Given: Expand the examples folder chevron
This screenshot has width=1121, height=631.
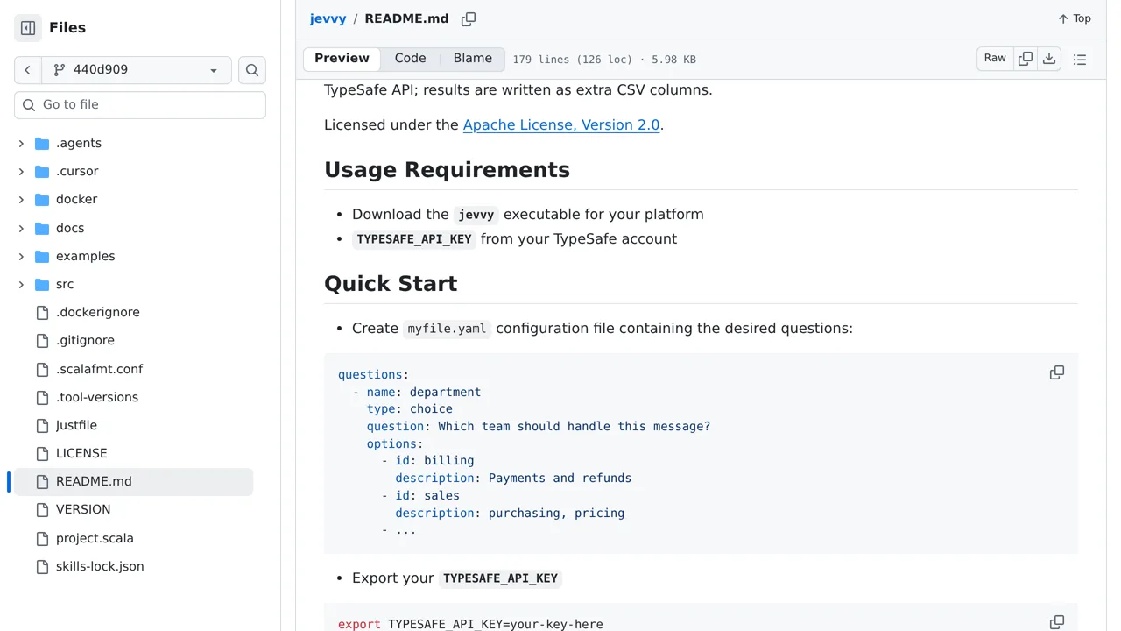Looking at the screenshot, I should [x=21, y=257].
